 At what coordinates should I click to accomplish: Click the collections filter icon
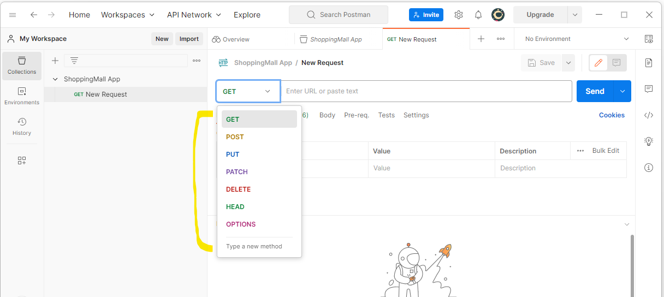[74, 61]
